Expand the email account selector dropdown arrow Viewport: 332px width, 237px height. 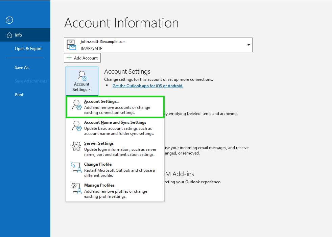[x=248, y=45]
